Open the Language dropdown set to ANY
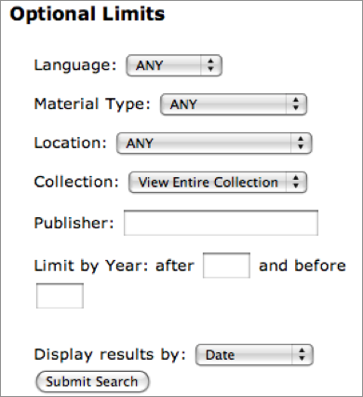 click(x=174, y=65)
